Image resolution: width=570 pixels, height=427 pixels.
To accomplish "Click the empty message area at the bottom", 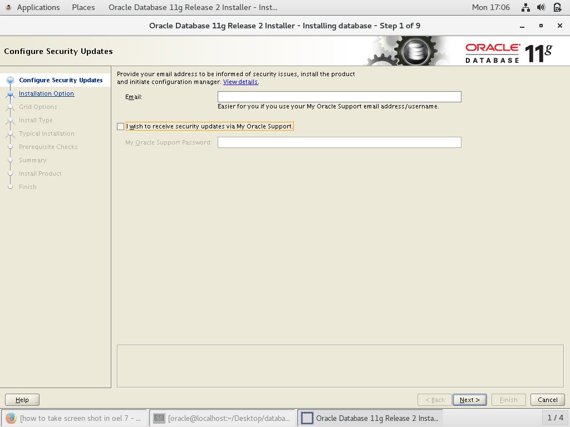I will [340, 366].
